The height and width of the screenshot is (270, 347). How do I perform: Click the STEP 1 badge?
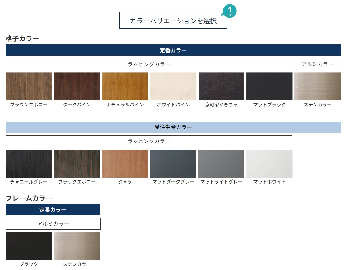click(230, 11)
